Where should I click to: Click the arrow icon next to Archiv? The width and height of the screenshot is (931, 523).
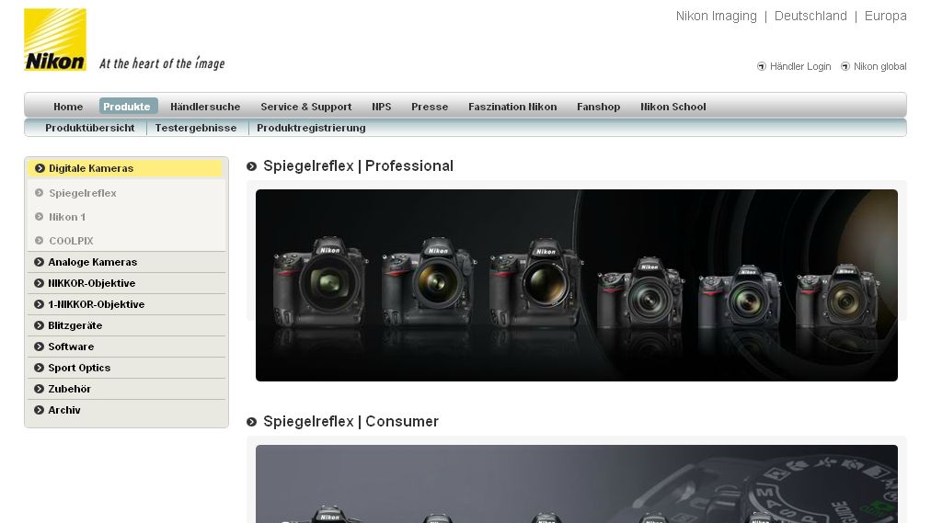click(40, 410)
